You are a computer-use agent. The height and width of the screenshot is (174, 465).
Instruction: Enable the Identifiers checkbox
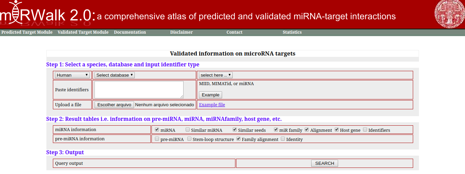click(x=365, y=130)
